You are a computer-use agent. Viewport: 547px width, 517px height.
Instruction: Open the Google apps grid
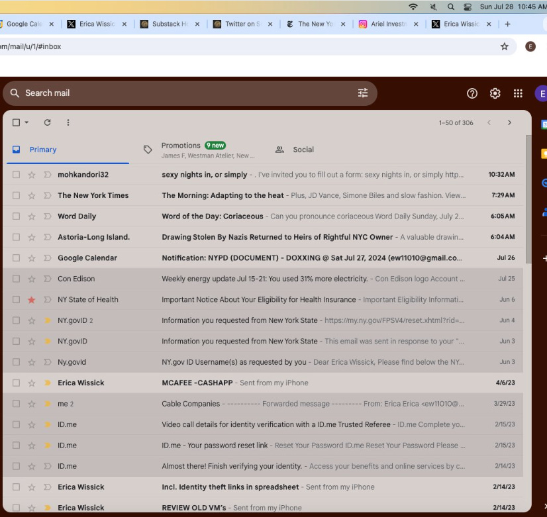tap(518, 93)
